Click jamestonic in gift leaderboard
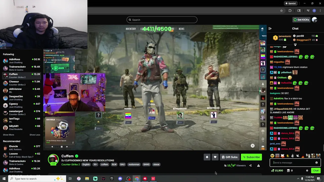 (x=285, y=36)
